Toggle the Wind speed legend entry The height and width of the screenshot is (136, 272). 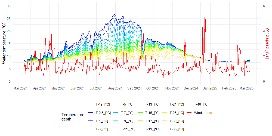[x=203, y=113]
